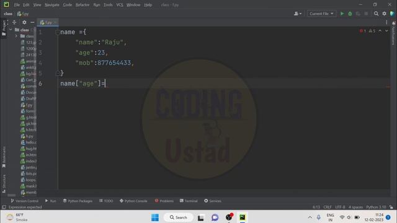Screen dimensions: 397x223
Task: Click the red error count indicator
Action: 362,31
